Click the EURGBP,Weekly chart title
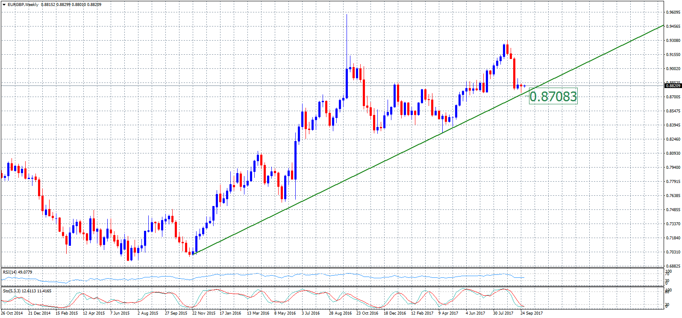Image resolution: width=682 pixels, height=318 pixels. click(23, 5)
